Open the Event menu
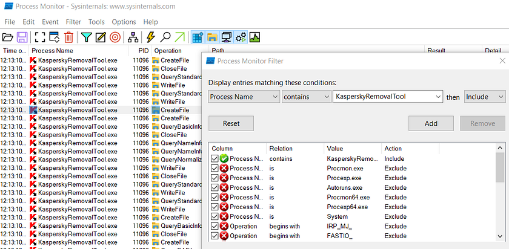Viewport: 509px width, 249px height. pyautogui.click(x=50, y=22)
